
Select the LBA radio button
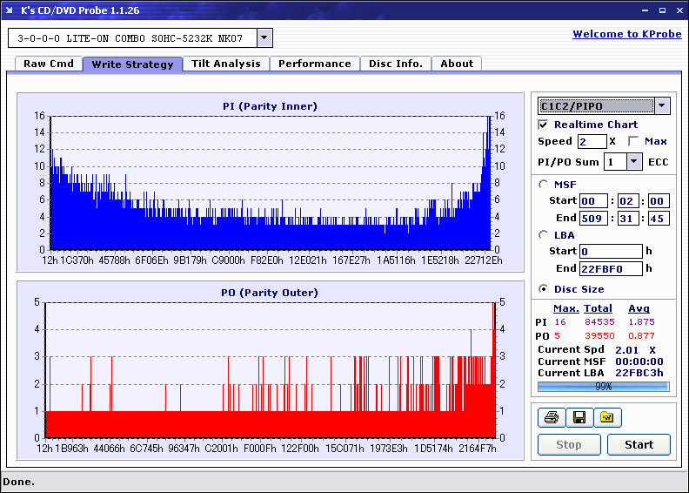pos(544,234)
